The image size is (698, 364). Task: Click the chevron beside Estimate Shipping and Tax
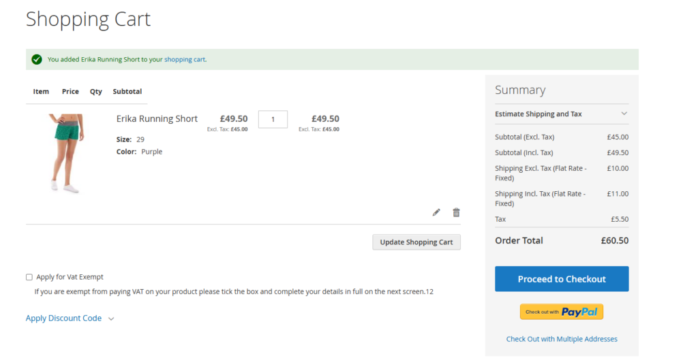coord(624,114)
